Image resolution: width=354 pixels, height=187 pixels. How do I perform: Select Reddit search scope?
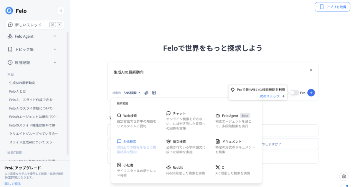click(x=186, y=170)
